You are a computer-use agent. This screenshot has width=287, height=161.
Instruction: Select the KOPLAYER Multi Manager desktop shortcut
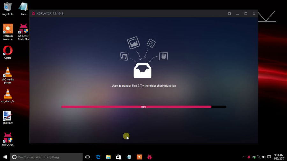coord(23,30)
